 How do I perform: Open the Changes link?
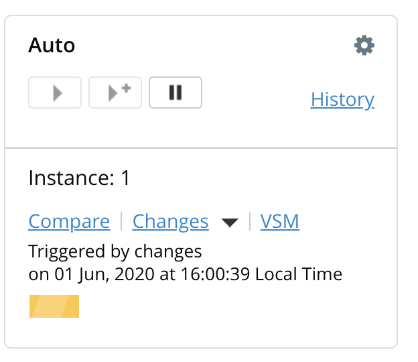pyautogui.click(x=170, y=221)
